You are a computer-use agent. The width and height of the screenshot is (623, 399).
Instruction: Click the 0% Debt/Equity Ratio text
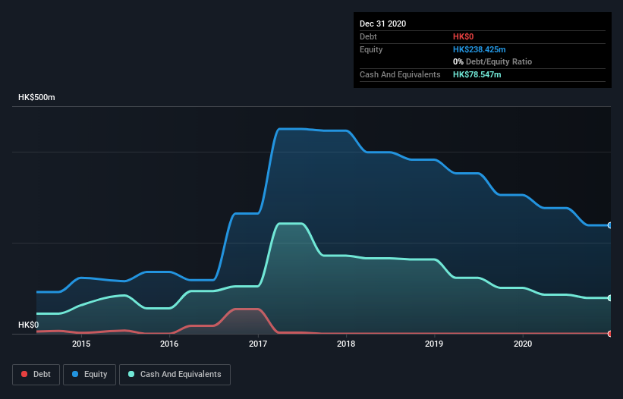coord(492,61)
